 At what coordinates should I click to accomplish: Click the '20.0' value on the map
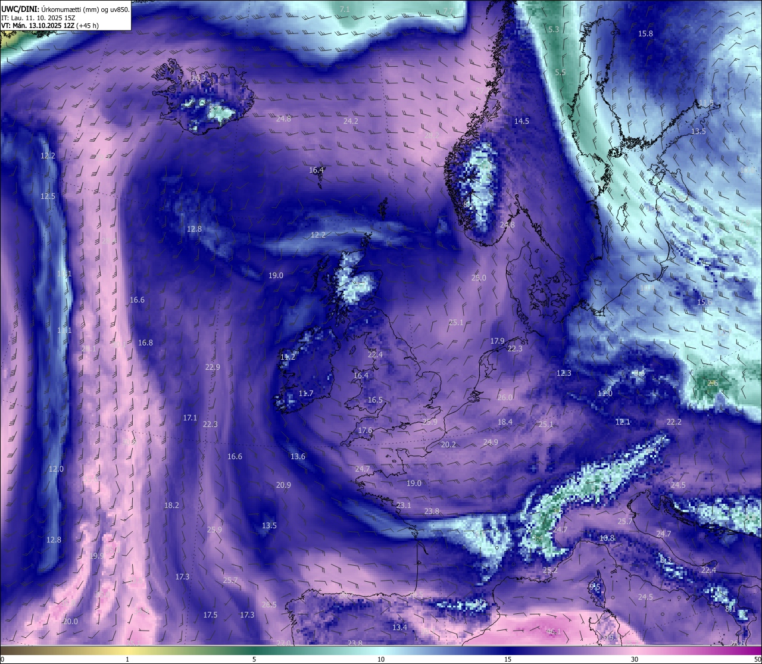pos(70,621)
